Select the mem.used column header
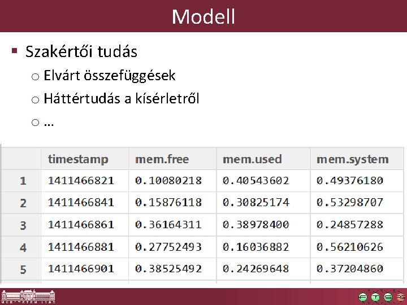Viewport: 407px width, 305px height. pos(263,159)
